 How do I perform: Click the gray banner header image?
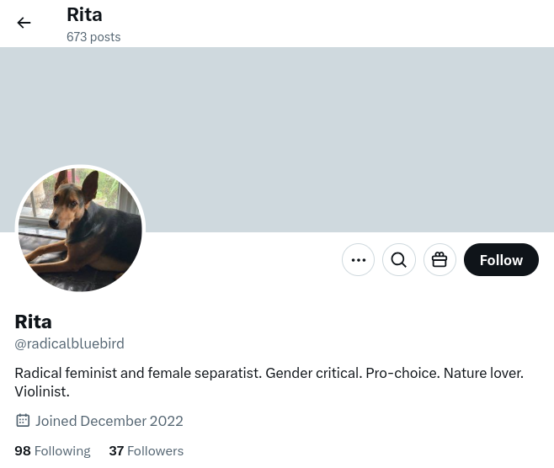point(337,135)
